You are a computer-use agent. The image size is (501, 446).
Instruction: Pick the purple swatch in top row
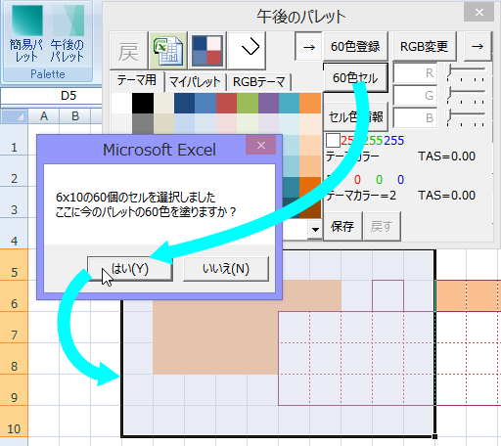click(x=268, y=103)
